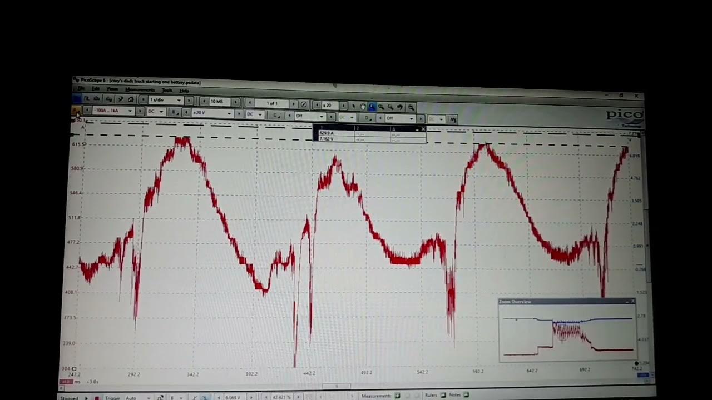Increase timebase with right arrow
Screen dimensions: 712x400
pyautogui.click(x=189, y=101)
